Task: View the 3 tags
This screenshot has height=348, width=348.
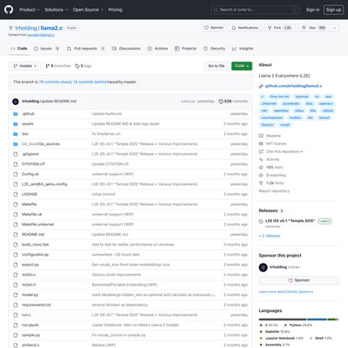Action: 83,66
